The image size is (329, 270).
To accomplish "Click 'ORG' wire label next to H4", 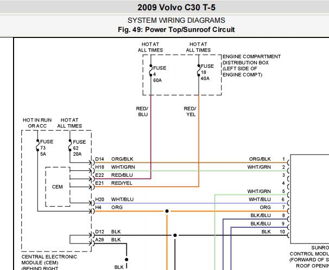I will click(x=117, y=207).
